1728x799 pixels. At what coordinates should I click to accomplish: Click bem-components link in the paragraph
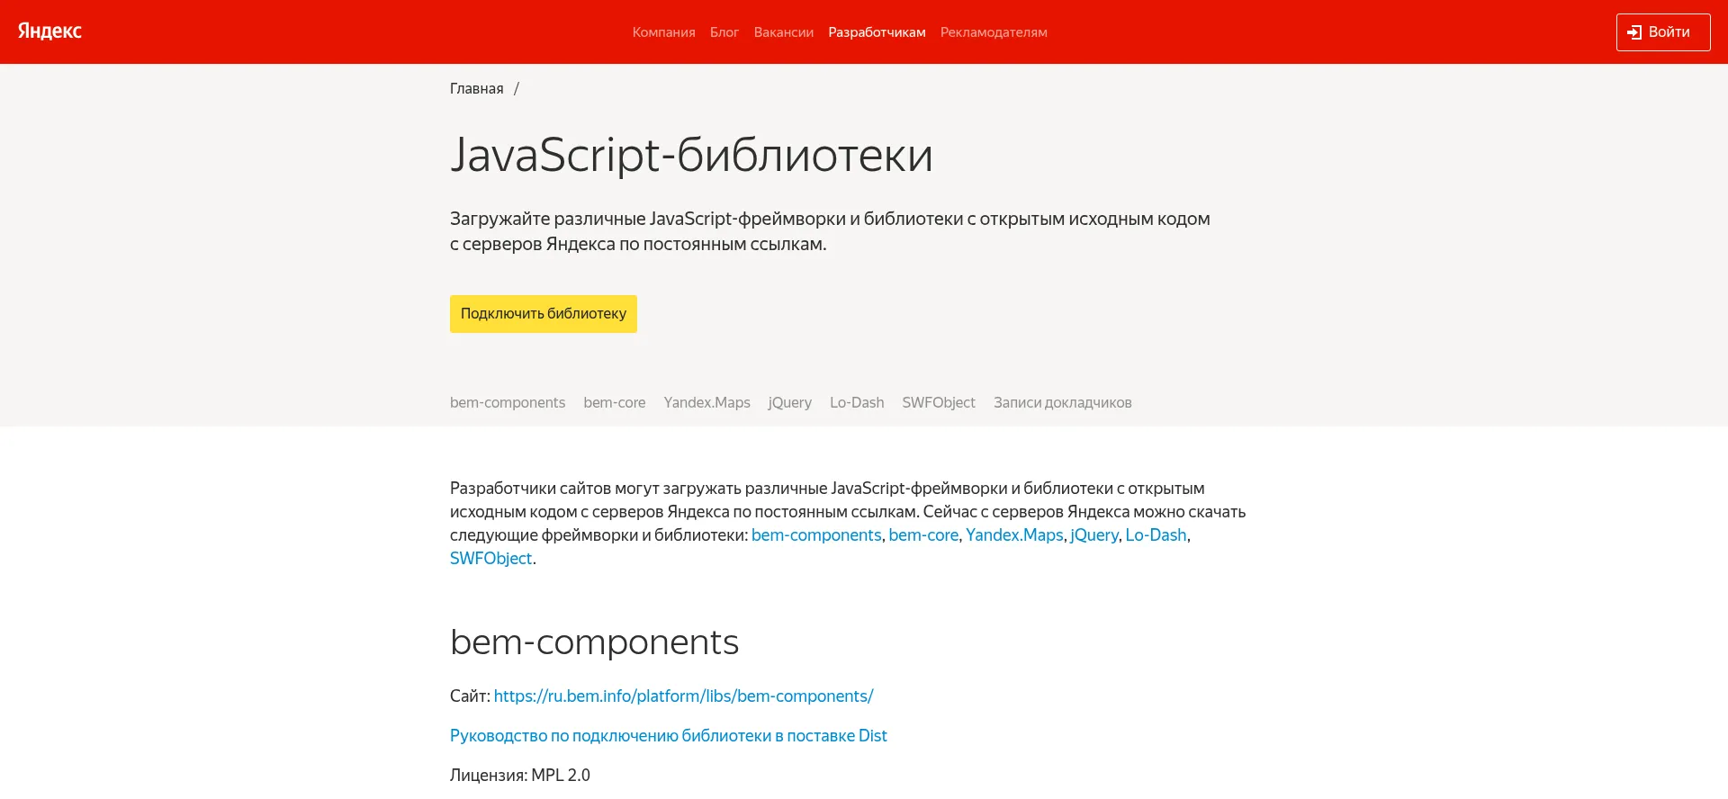[x=816, y=534]
